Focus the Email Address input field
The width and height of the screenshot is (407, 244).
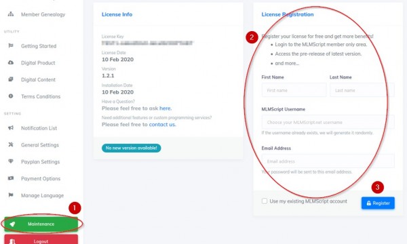coord(328,161)
